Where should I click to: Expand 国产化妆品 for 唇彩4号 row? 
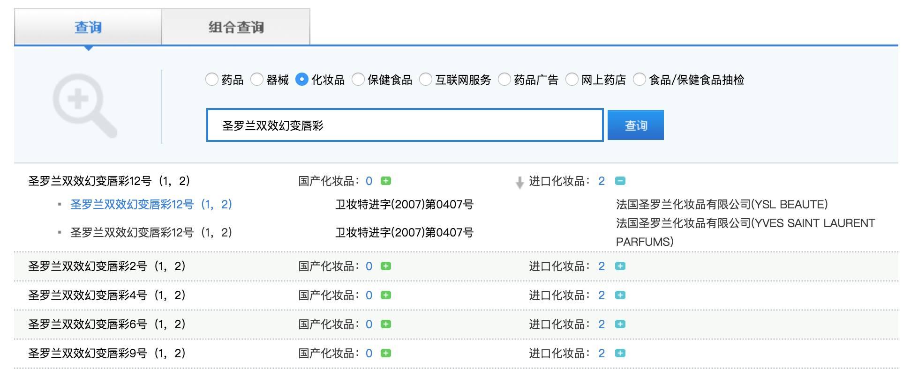386,295
